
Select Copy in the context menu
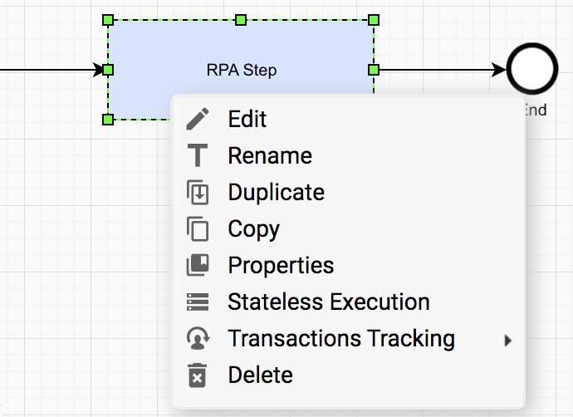click(x=348, y=228)
